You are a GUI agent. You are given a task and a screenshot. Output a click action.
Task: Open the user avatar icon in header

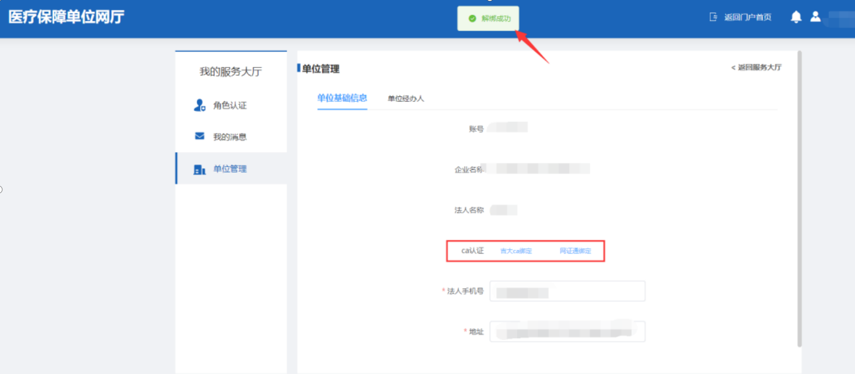pyautogui.click(x=815, y=16)
